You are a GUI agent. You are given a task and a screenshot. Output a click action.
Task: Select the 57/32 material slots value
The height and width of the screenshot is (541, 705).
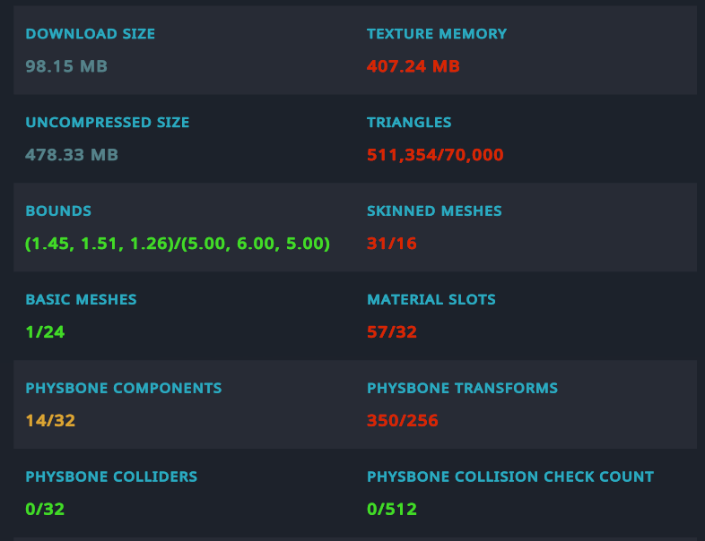tap(392, 331)
